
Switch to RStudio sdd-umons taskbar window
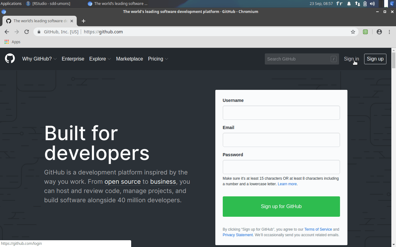click(x=48, y=4)
